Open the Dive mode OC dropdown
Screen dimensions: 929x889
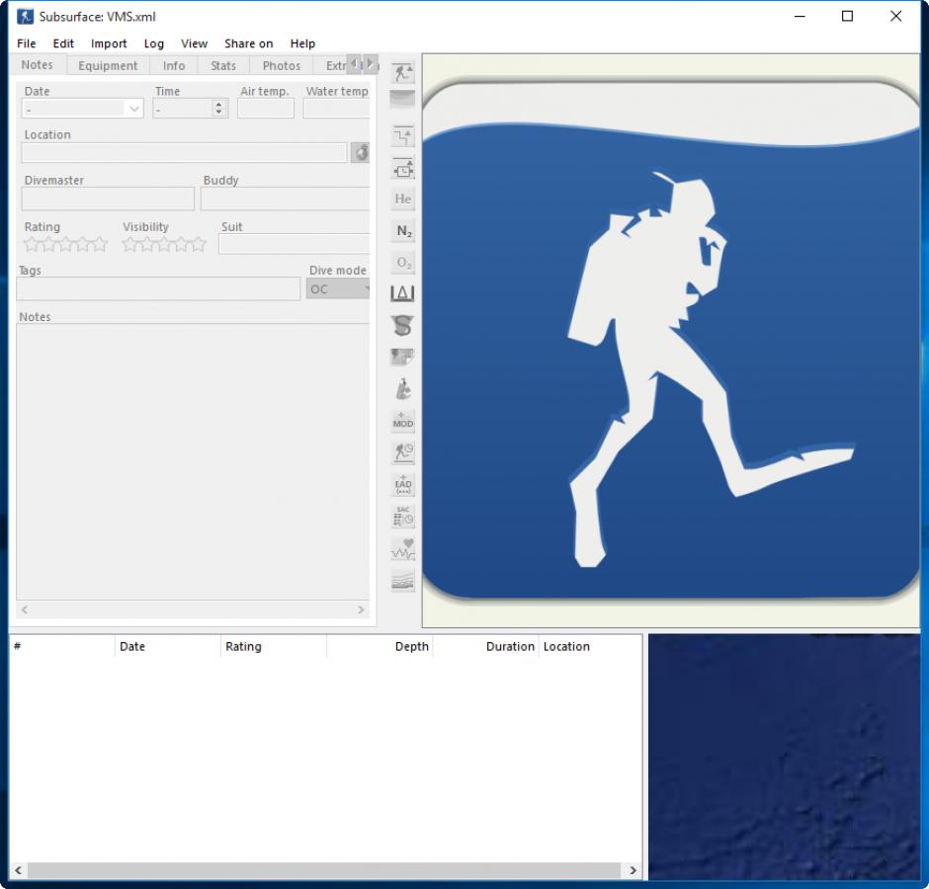338,289
